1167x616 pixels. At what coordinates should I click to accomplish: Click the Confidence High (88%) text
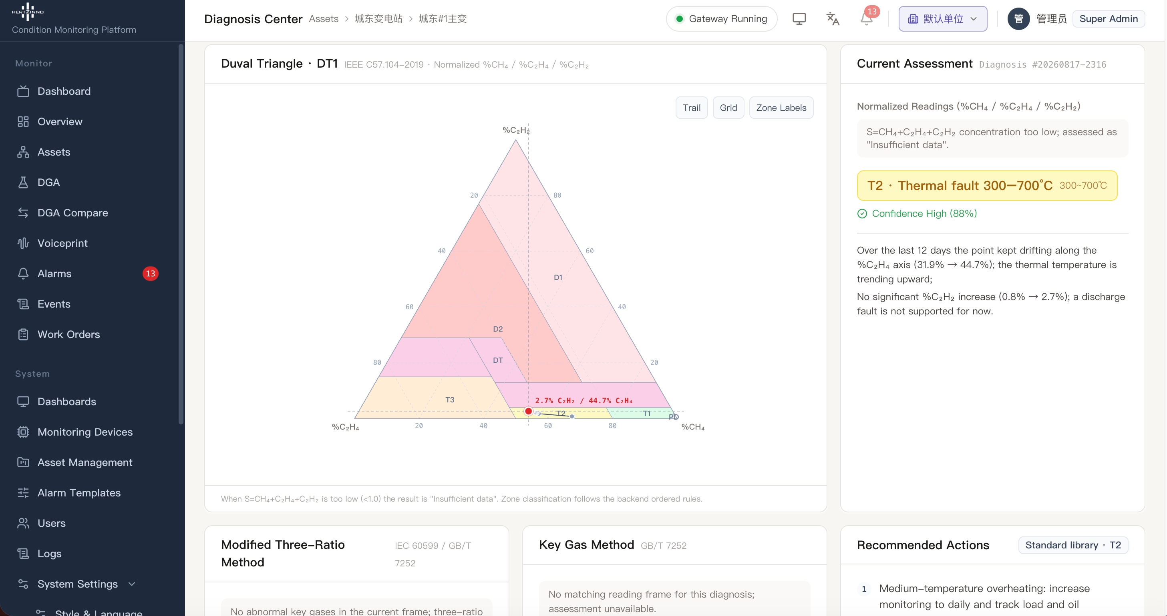(x=924, y=214)
